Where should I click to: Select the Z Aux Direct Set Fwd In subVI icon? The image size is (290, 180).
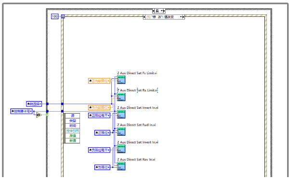pyautogui.click(x=121, y=131)
